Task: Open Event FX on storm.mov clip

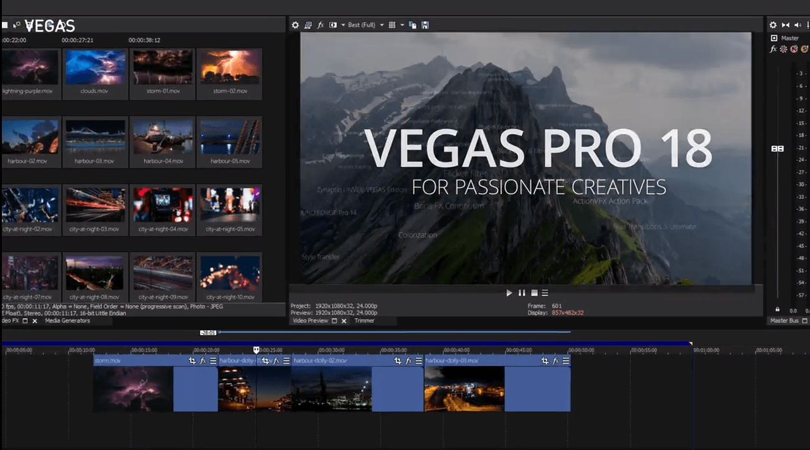Action: [x=203, y=361]
